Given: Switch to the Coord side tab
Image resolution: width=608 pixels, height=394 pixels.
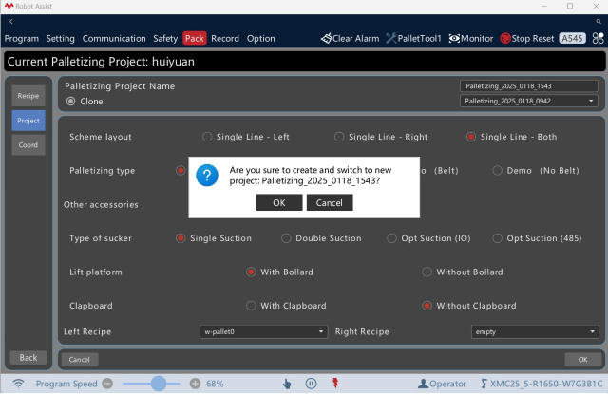Looking at the screenshot, I should (x=28, y=145).
